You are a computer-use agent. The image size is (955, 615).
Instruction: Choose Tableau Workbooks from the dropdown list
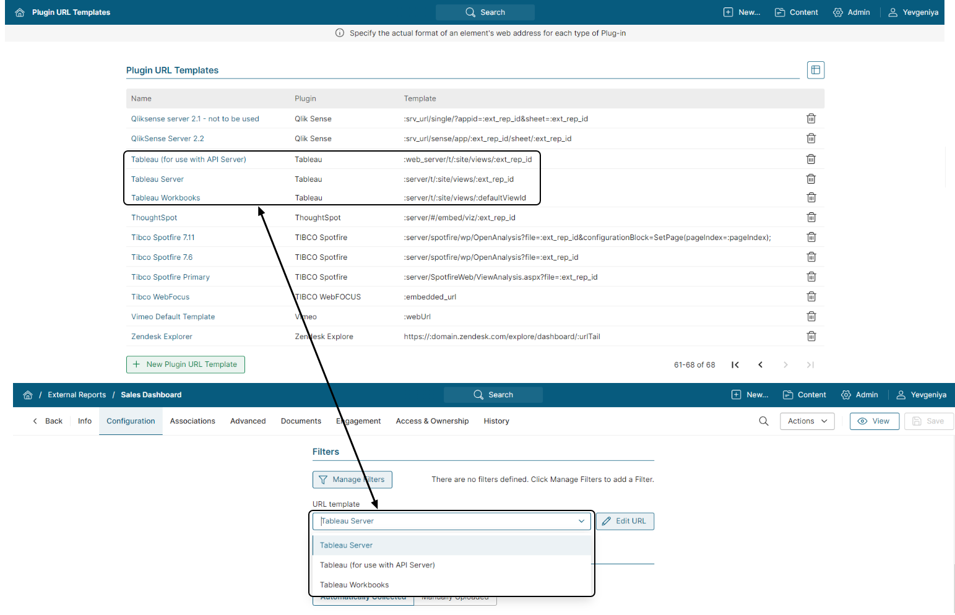pyautogui.click(x=452, y=585)
